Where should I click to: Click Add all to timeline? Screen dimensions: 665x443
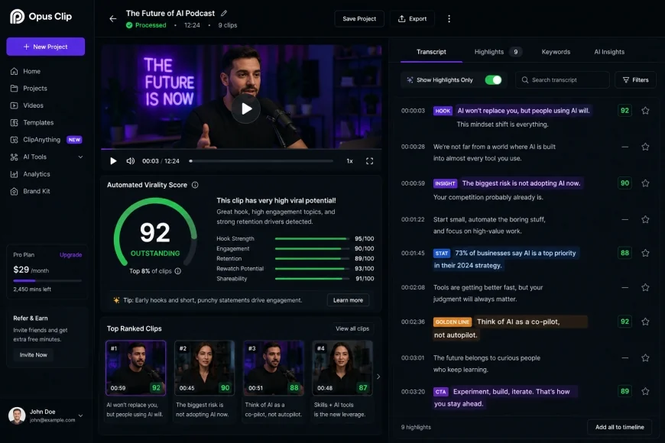pyautogui.click(x=620, y=427)
